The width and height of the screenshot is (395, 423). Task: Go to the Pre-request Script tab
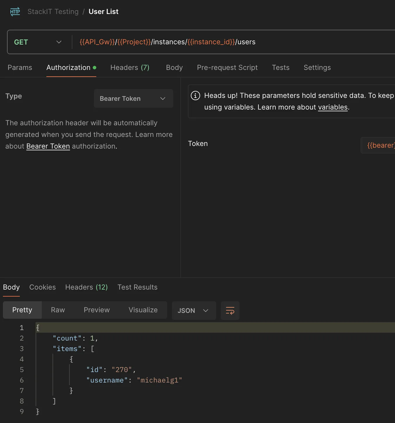pyautogui.click(x=227, y=68)
